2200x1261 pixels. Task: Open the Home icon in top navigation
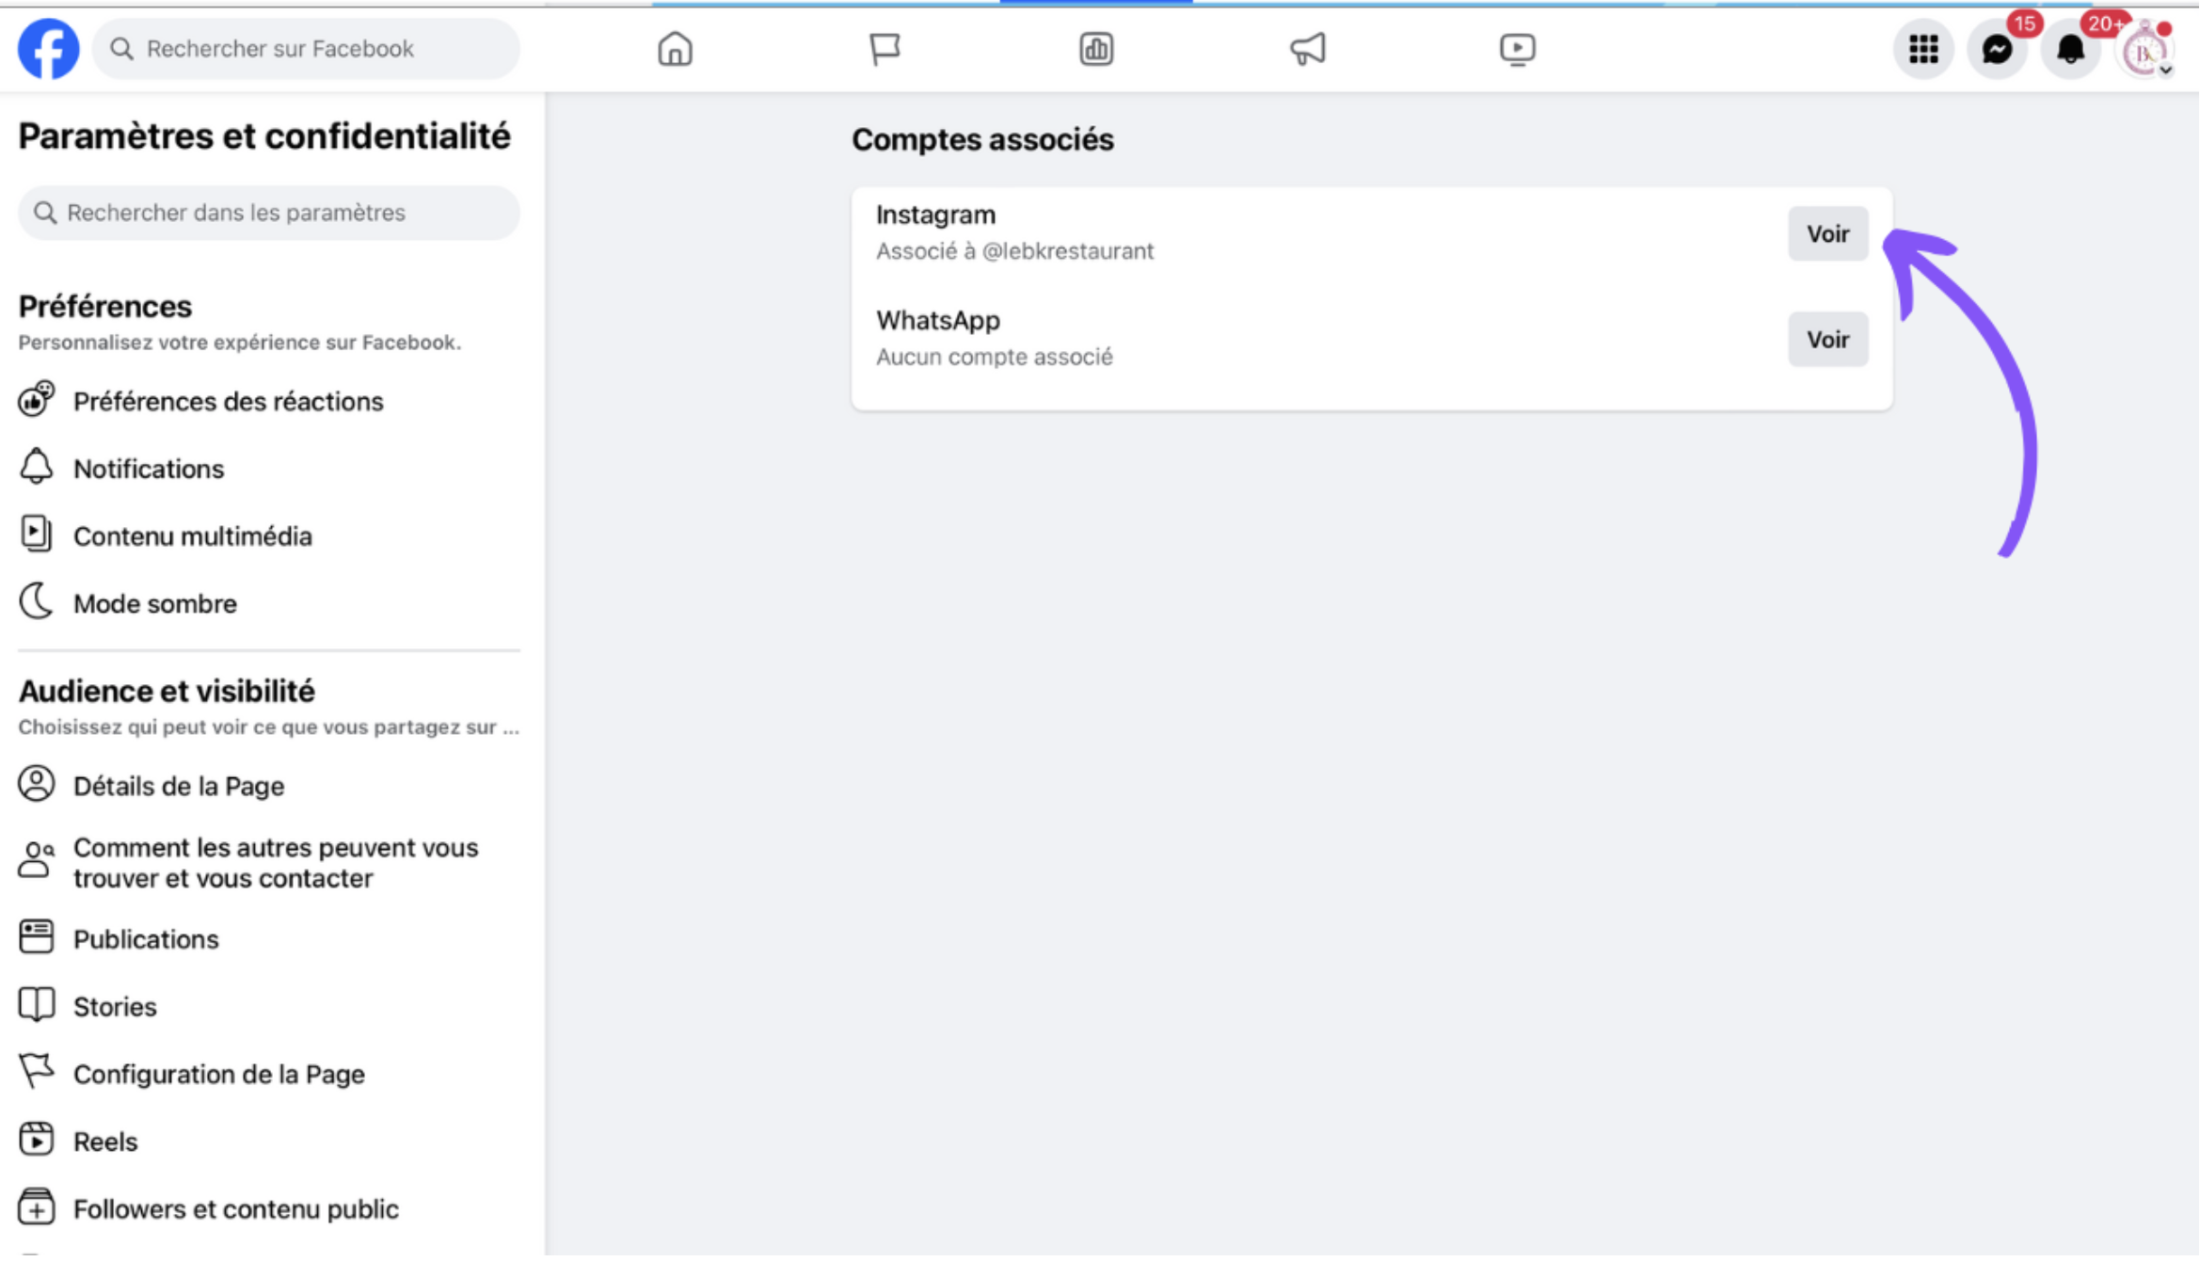[x=675, y=49]
